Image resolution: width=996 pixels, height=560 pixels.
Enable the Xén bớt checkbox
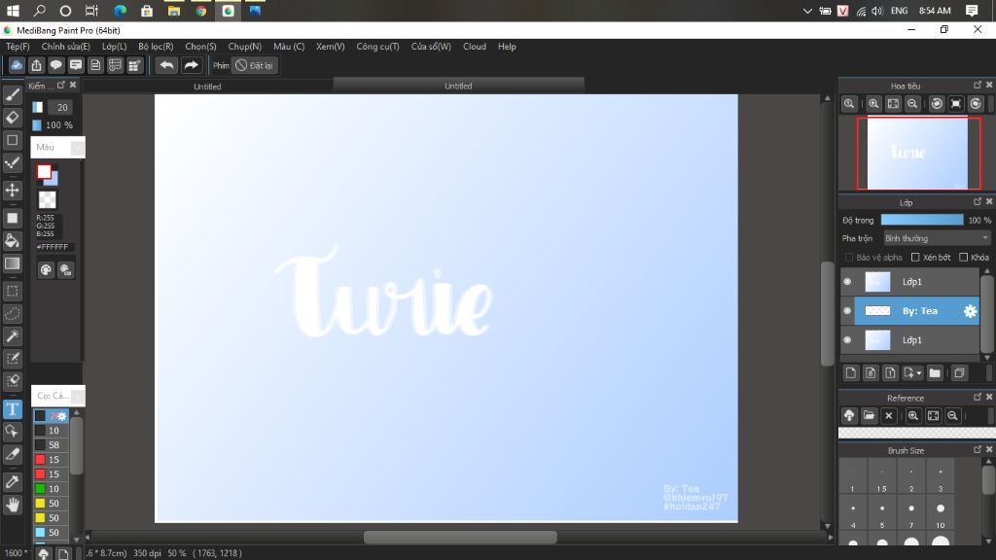[x=915, y=257]
